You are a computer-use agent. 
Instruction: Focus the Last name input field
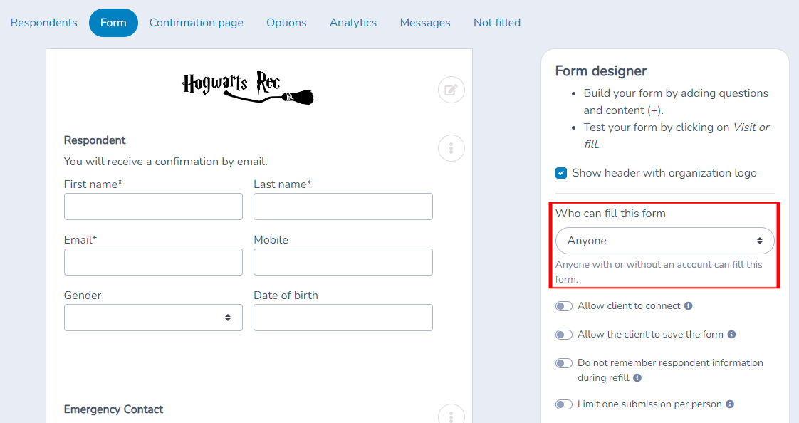[x=343, y=207]
